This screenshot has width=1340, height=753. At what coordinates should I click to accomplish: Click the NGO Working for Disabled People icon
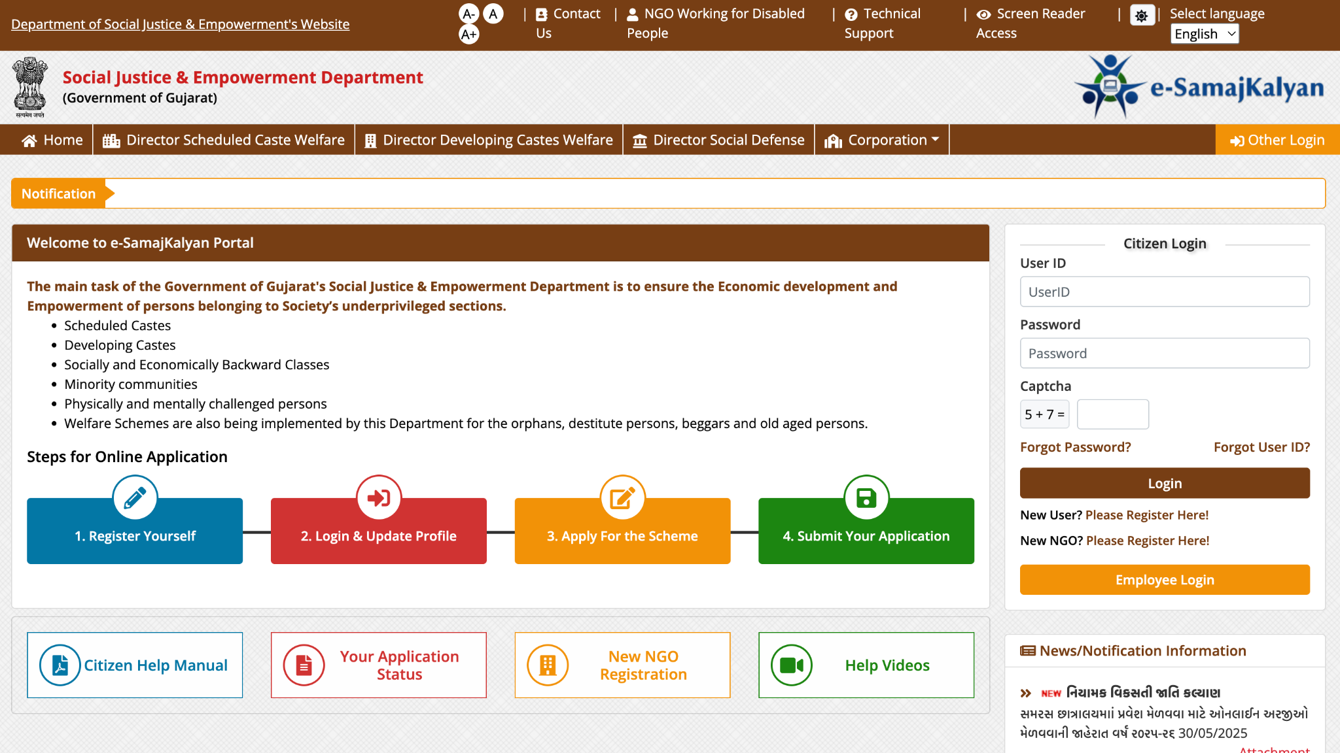(632, 13)
